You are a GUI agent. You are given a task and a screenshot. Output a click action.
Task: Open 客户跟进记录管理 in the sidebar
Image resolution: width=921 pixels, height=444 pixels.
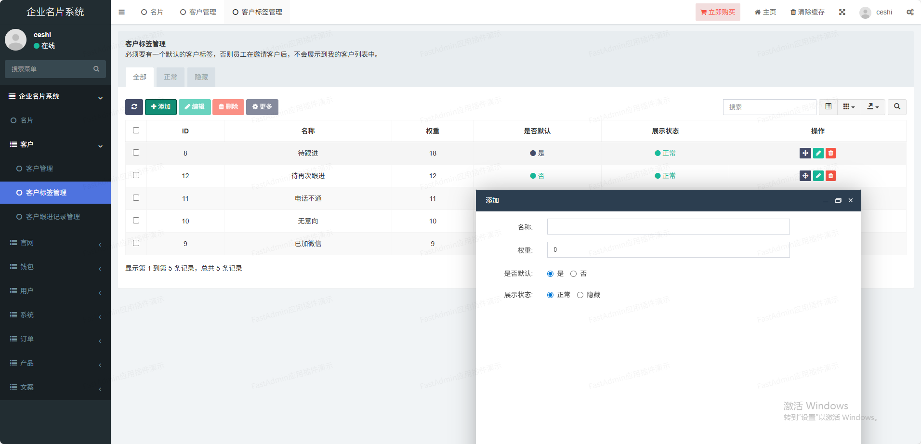pyautogui.click(x=53, y=217)
